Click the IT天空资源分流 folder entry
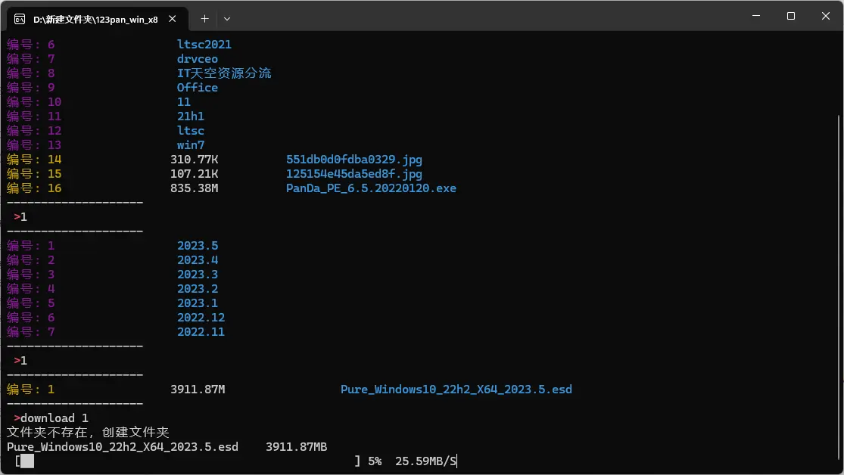Screen dimensions: 844x475 click(224, 73)
